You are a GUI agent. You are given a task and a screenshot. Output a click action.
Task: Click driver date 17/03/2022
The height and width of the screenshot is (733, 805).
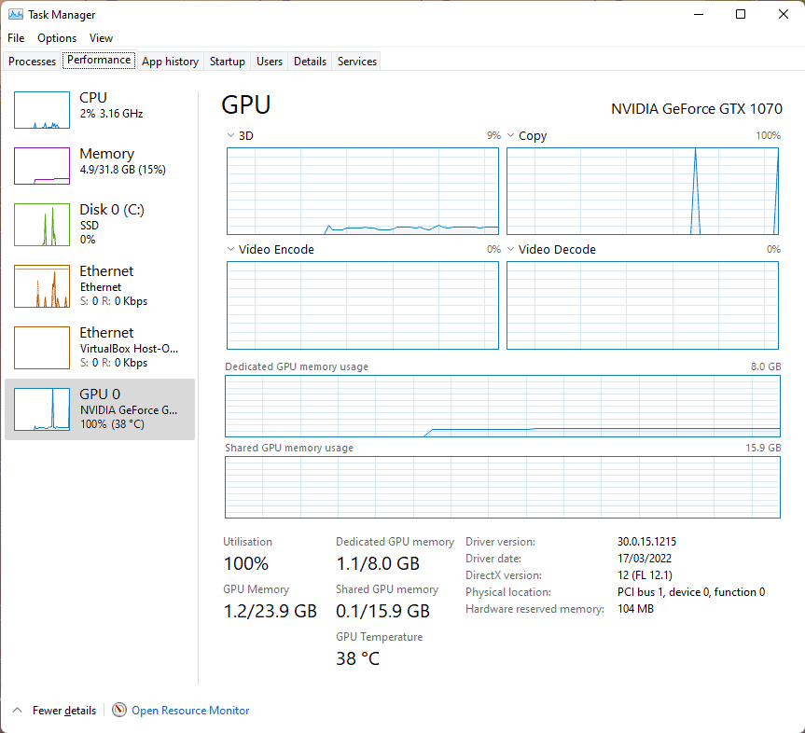[x=645, y=559]
